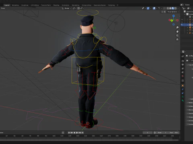This screenshot has height=144, width=193.
Task: Jump to the last frame
Action: coord(82,133)
